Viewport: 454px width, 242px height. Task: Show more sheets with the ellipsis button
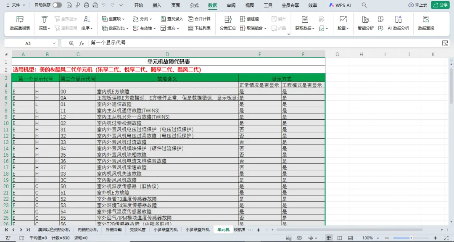pyautogui.click(x=251, y=229)
